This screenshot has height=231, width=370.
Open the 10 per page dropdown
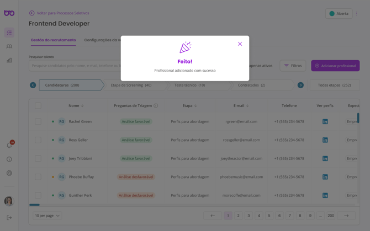point(47,216)
